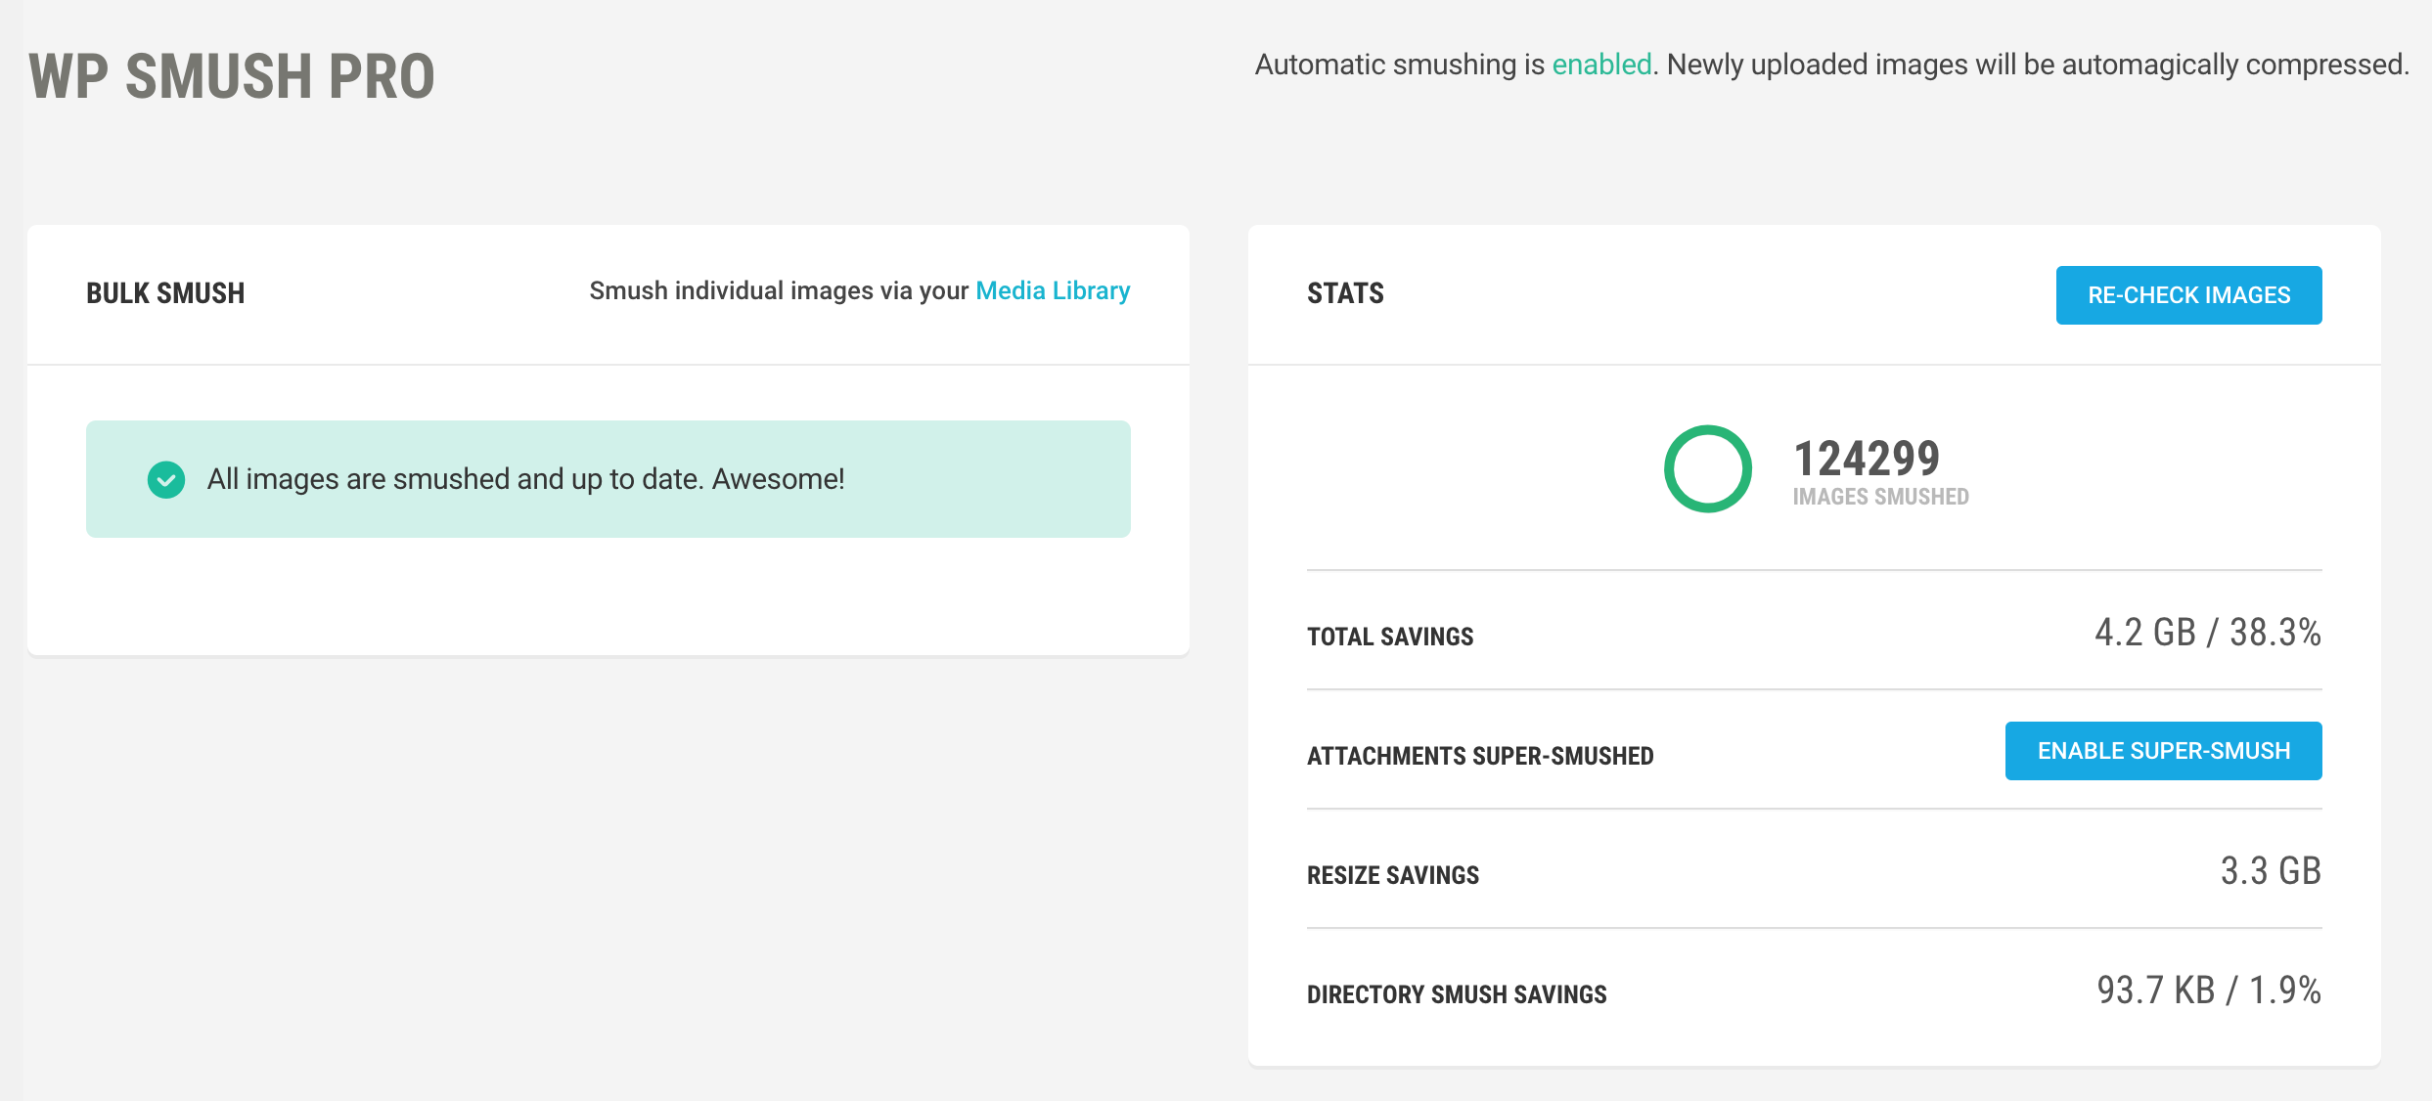The height and width of the screenshot is (1101, 2432).
Task: Open the Media Library link
Action: 1053,290
